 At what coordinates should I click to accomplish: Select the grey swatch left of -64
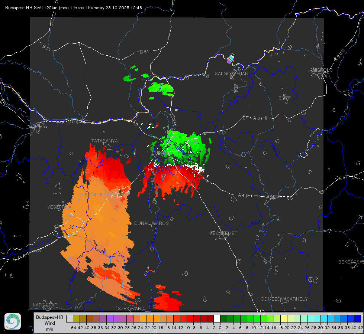coord(70,318)
